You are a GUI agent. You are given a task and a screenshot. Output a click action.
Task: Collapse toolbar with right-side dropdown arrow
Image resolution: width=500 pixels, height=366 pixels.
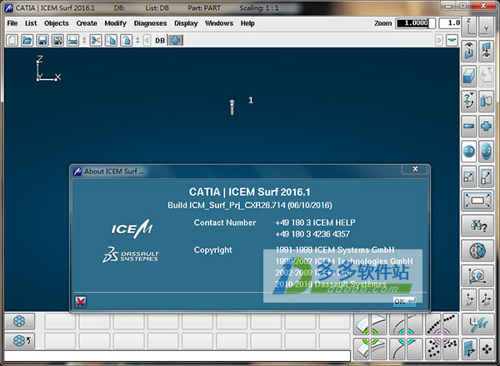(452, 41)
